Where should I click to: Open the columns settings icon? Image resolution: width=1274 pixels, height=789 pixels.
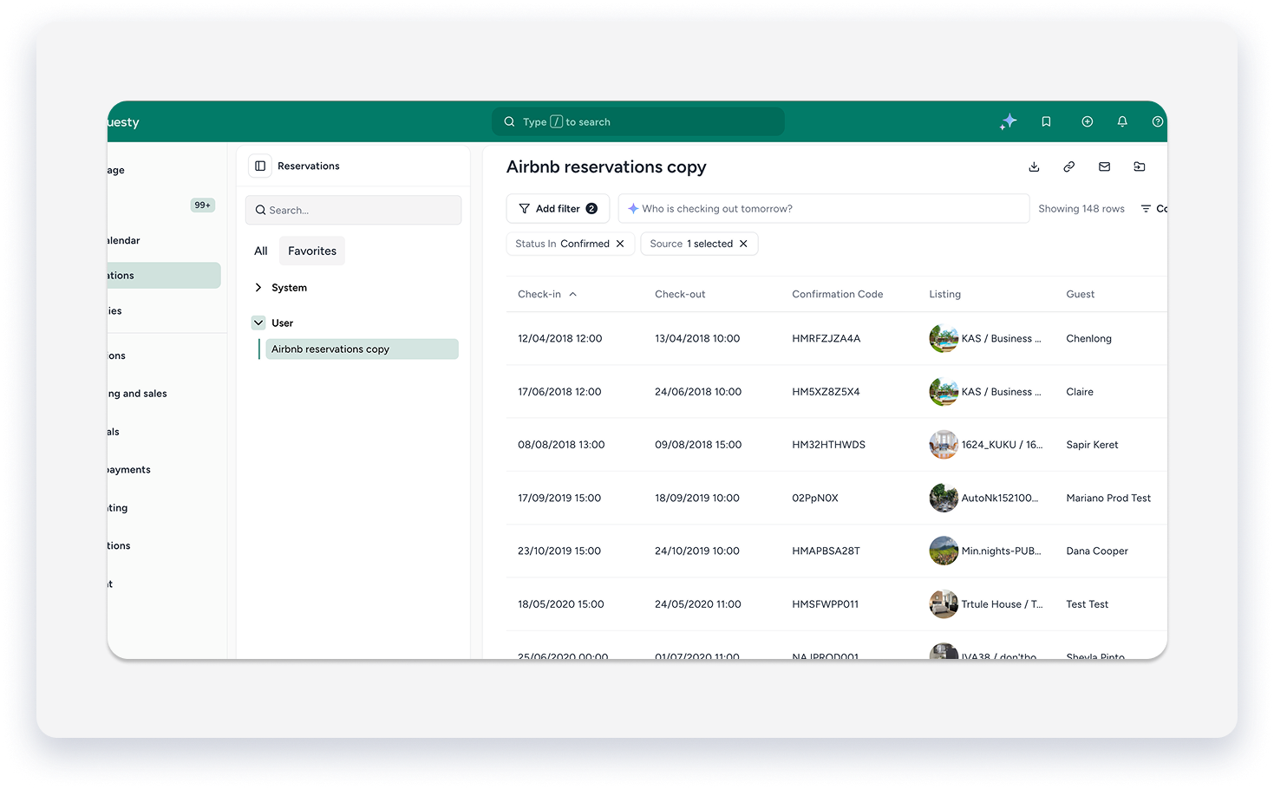click(x=1146, y=209)
